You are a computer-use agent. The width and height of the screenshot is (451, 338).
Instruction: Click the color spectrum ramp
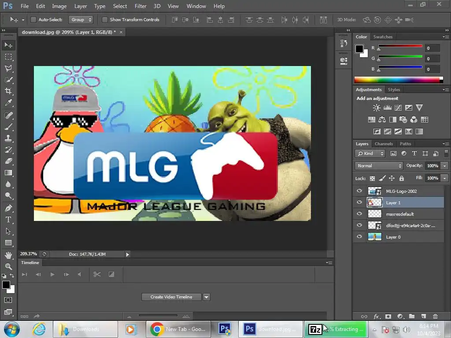coord(399,80)
